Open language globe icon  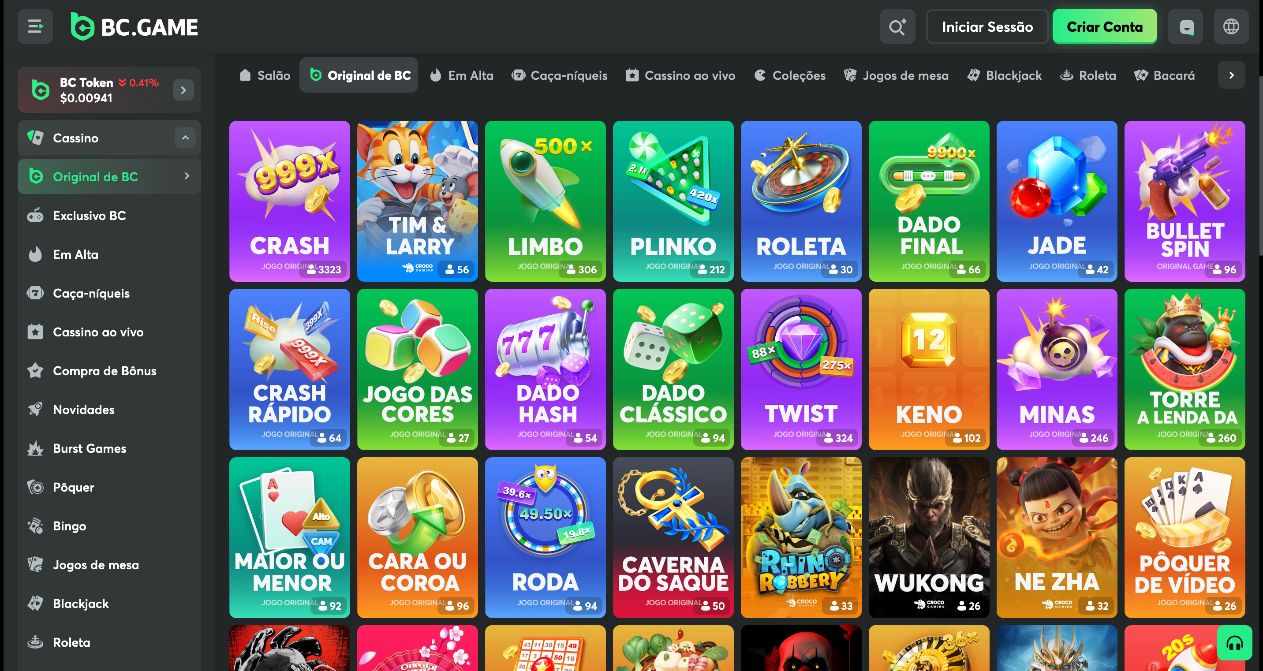click(1231, 26)
